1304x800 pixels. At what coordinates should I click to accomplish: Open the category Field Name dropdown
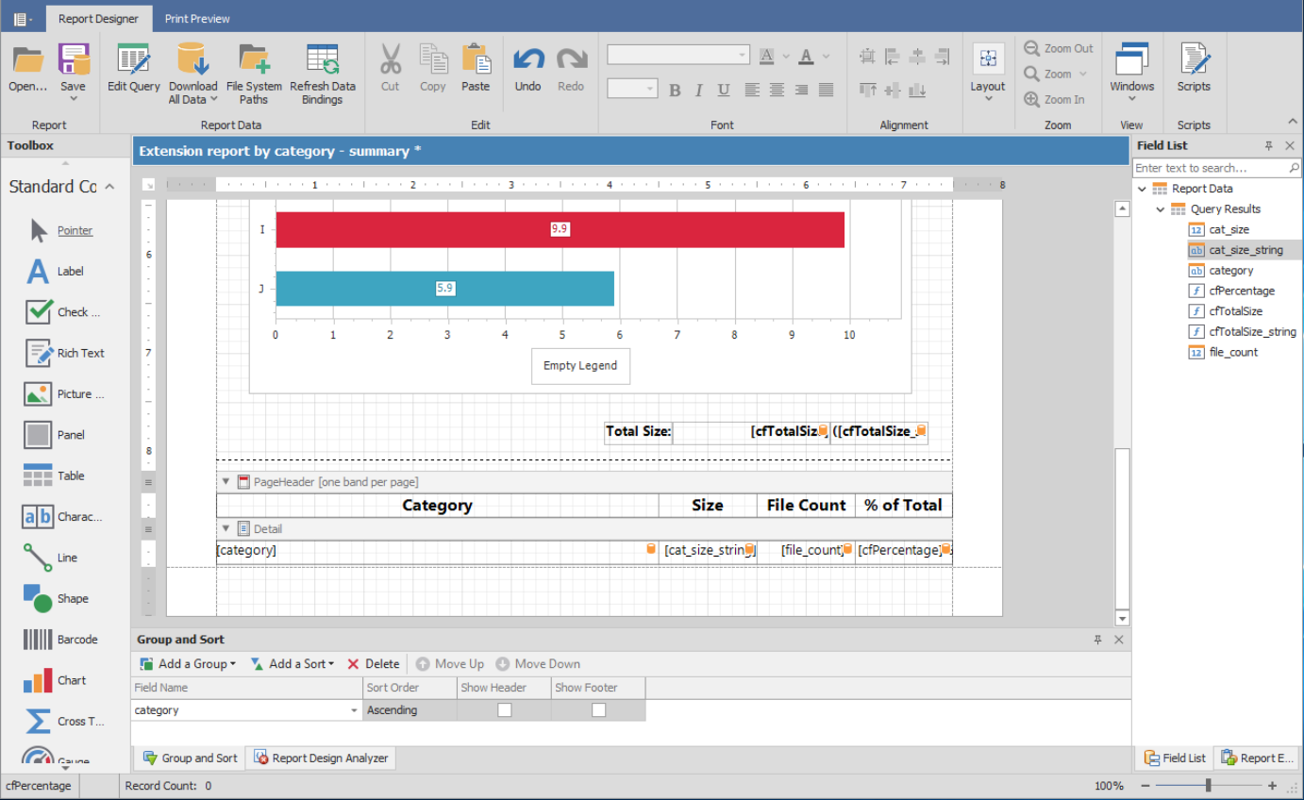pos(355,710)
